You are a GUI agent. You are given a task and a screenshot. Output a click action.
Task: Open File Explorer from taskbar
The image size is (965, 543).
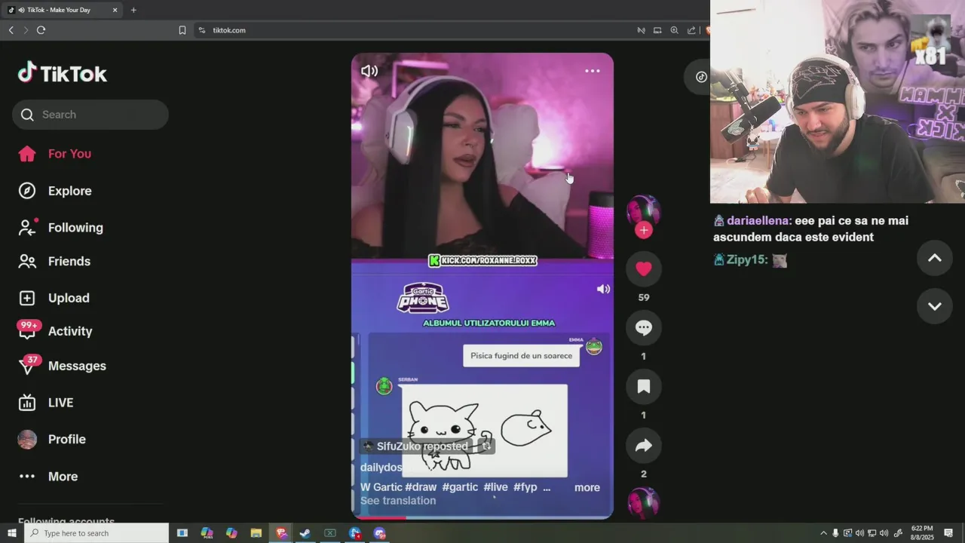click(256, 533)
